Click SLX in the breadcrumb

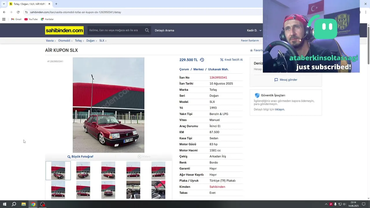click(102, 41)
